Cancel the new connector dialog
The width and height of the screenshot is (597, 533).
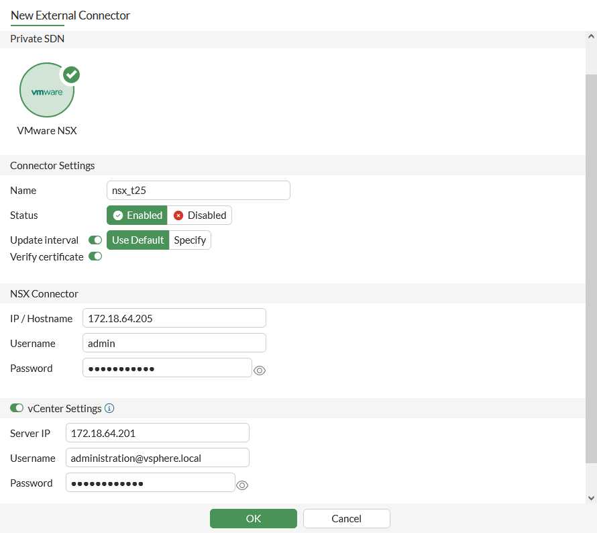point(347,518)
